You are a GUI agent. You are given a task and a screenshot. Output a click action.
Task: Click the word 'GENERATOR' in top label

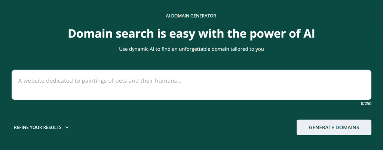(203, 16)
